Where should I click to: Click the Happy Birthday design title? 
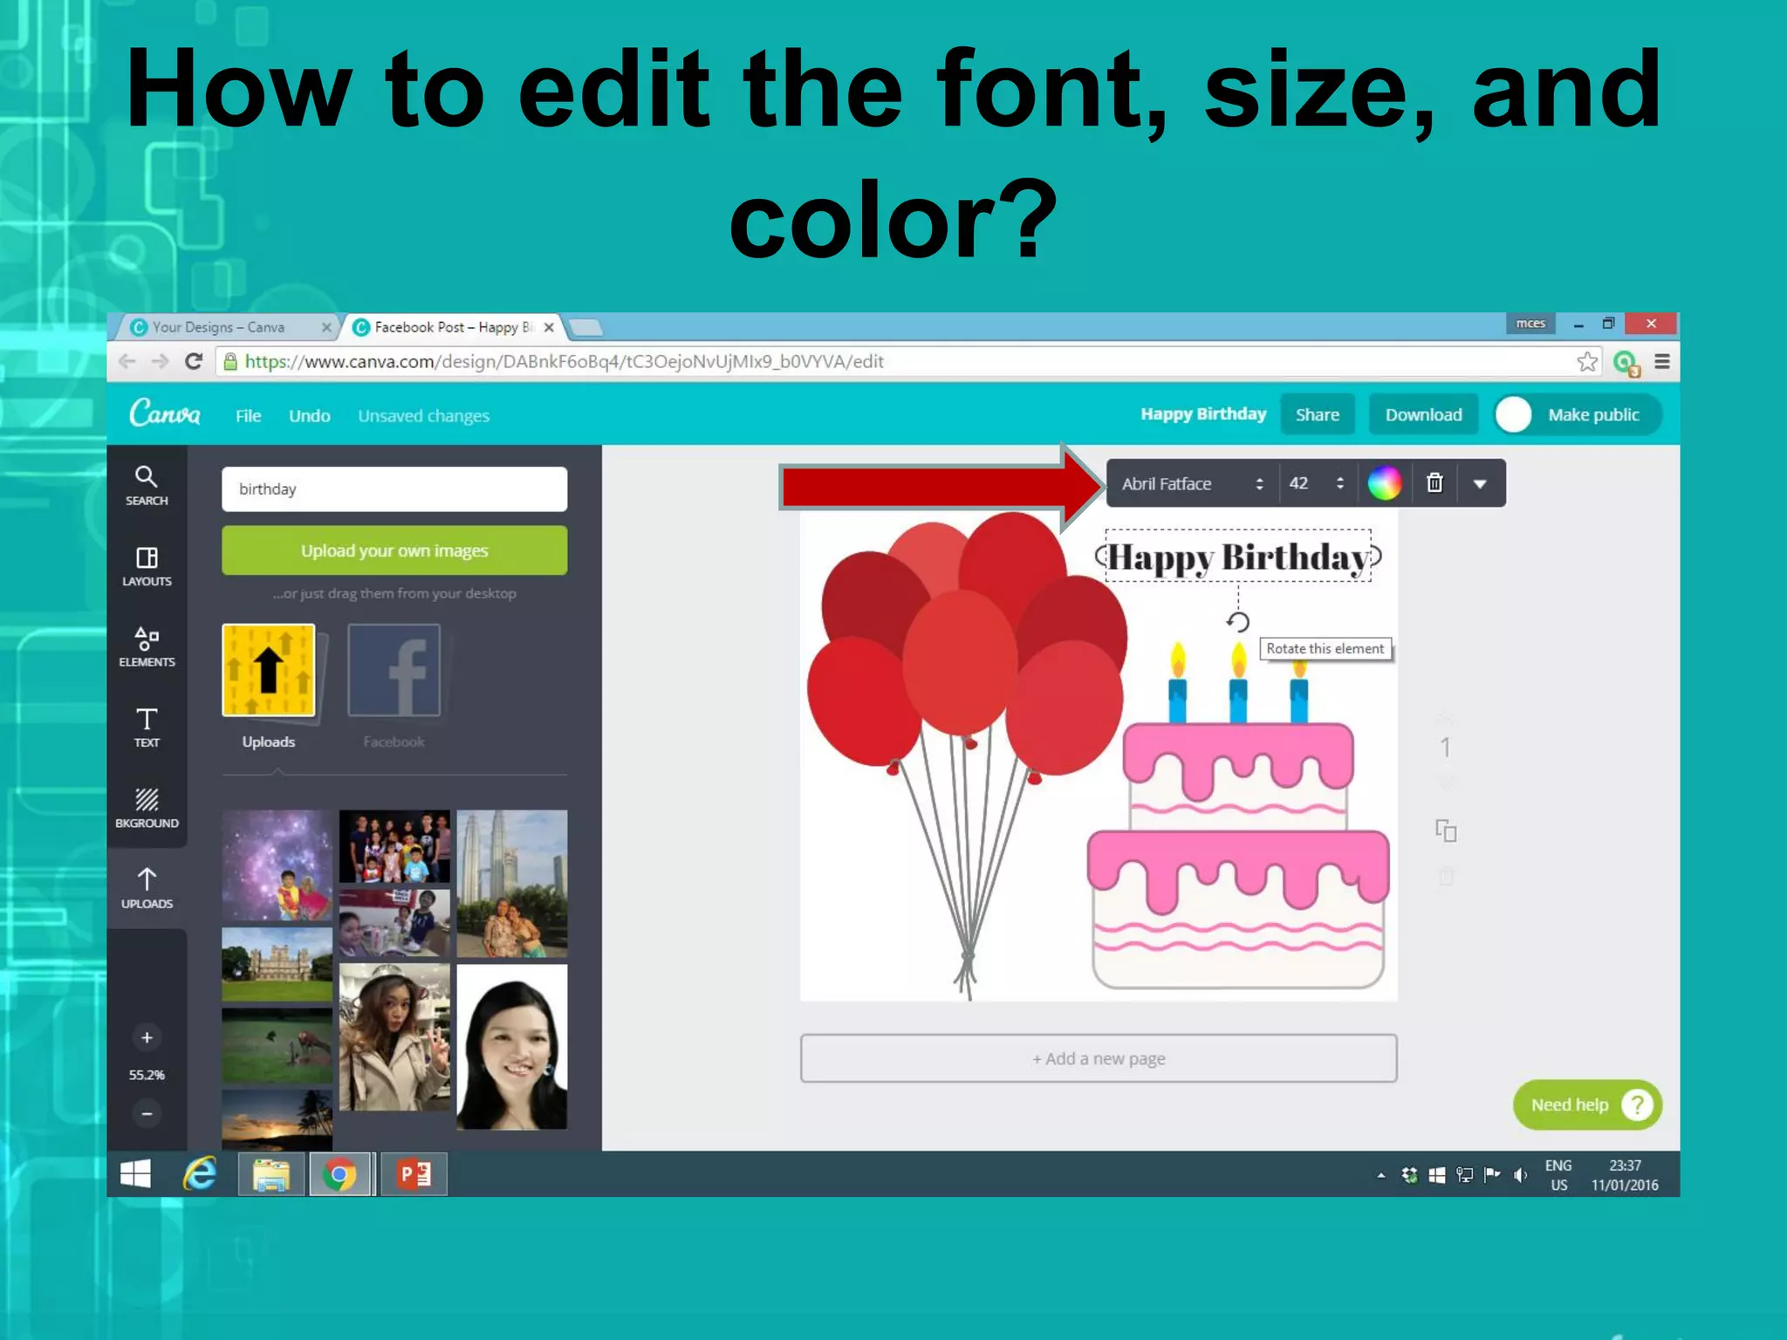pos(1203,414)
